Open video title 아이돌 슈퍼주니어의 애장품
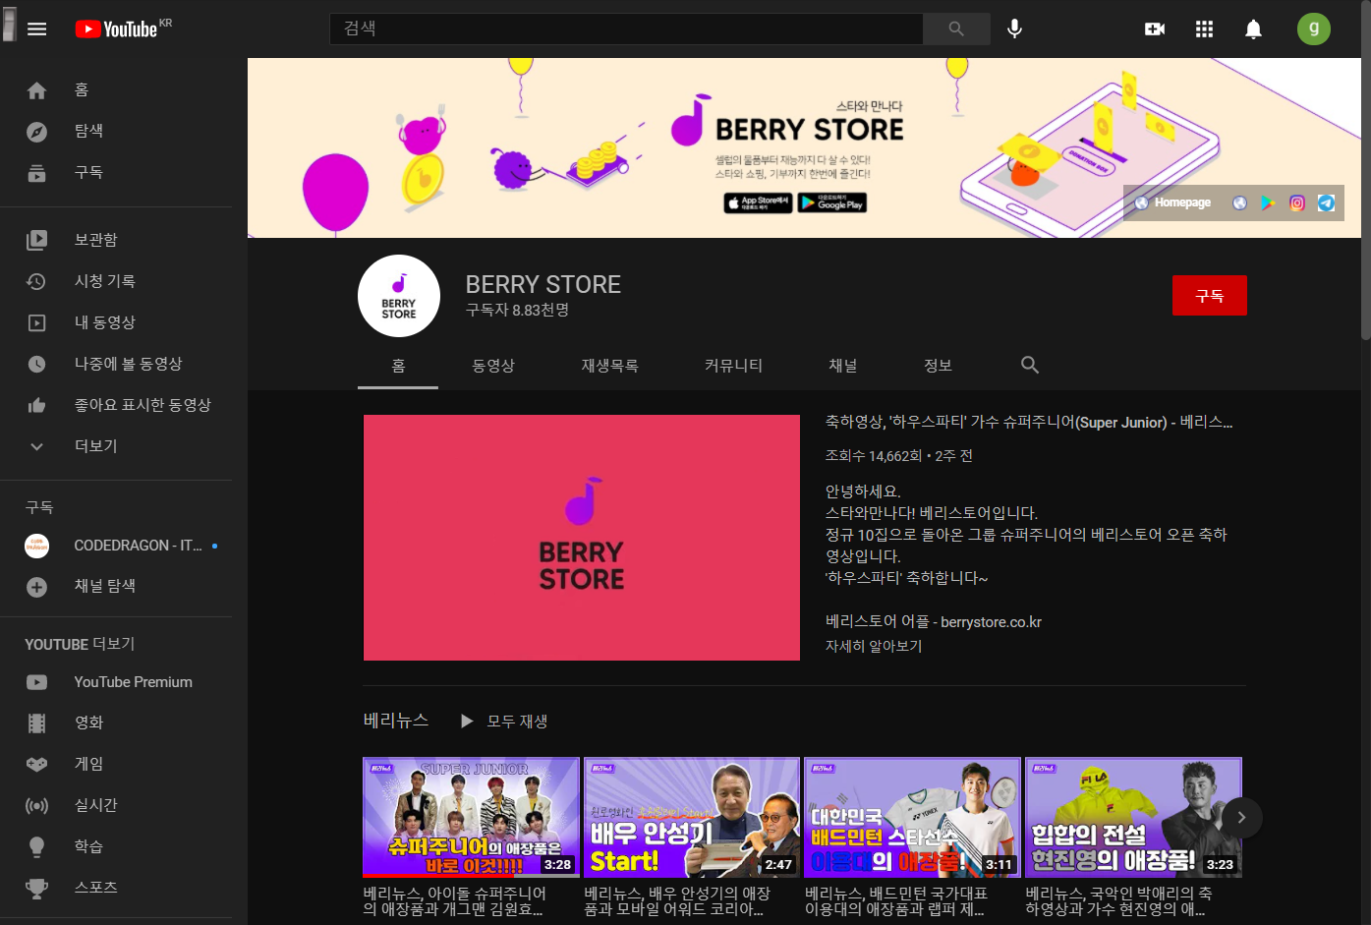This screenshot has height=925, width=1371. tap(455, 901)
